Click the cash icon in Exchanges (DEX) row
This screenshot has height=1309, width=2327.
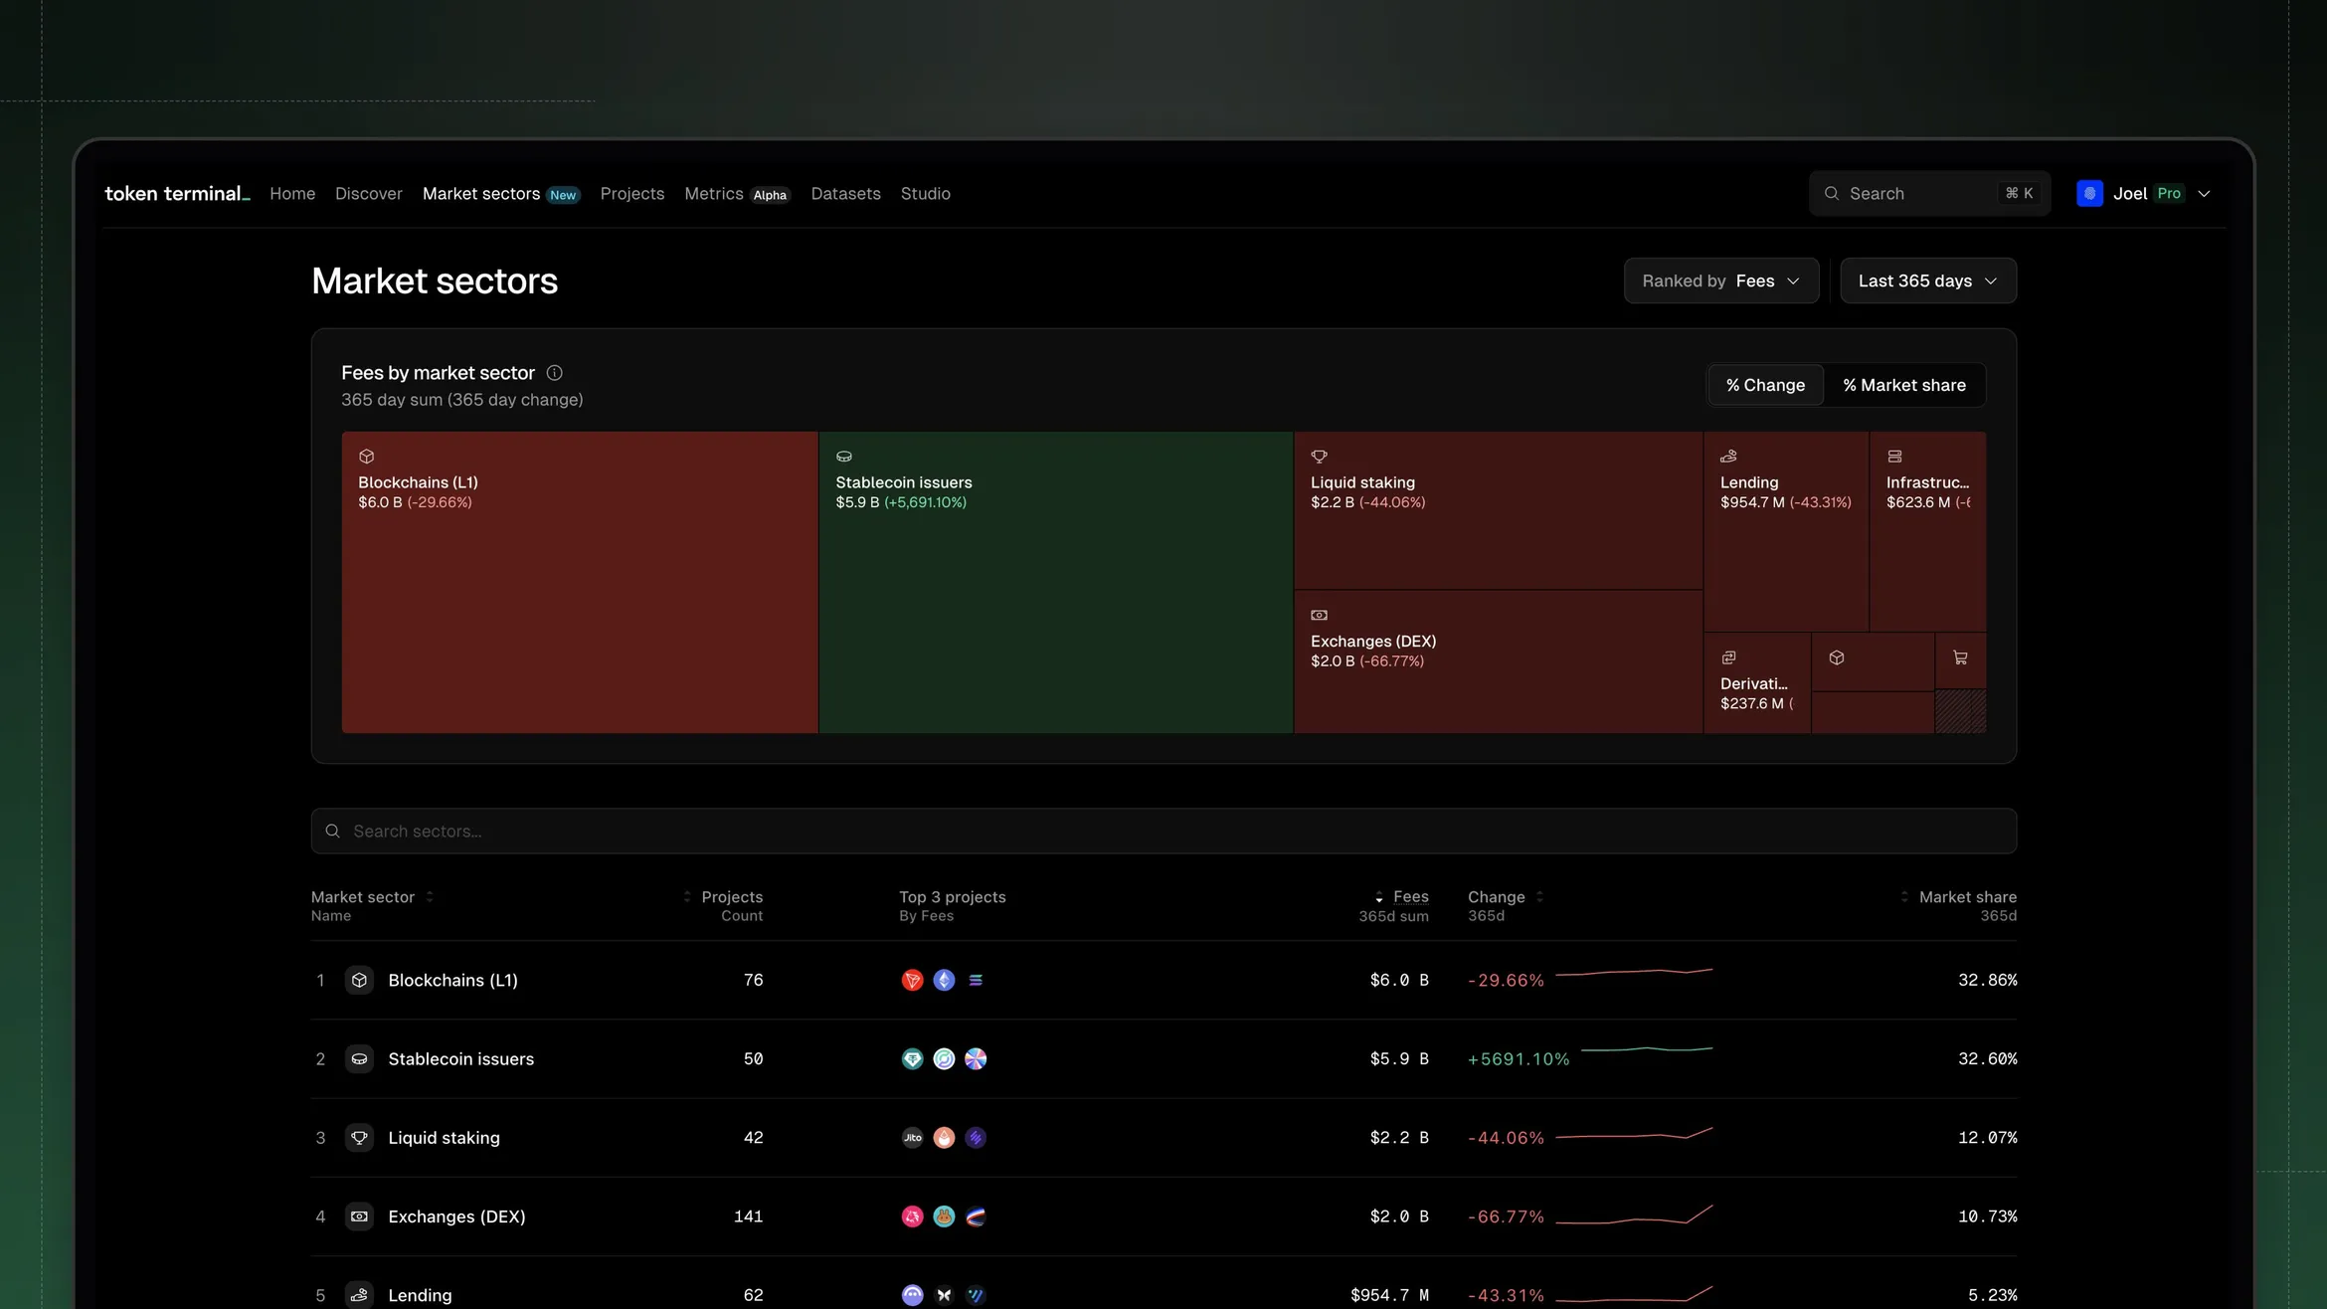[x=359, y=1215]
